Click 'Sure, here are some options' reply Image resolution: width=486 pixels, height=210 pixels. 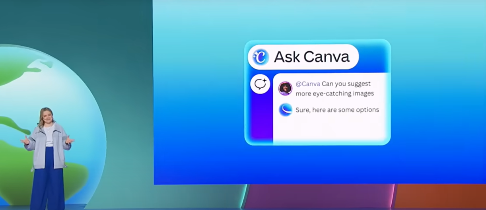tap(337, 110)
